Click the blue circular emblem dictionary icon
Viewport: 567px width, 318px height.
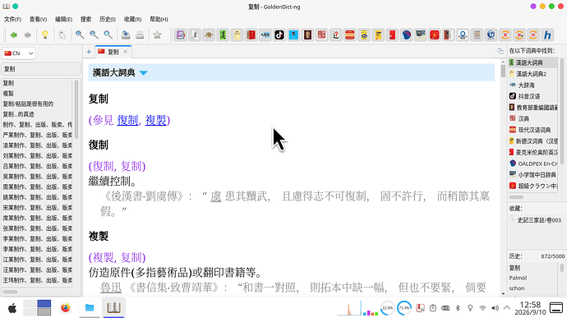click(x=491, y=35)
